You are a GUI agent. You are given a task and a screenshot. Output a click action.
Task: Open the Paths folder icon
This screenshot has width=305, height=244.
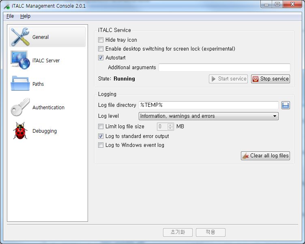pos(20,83)
